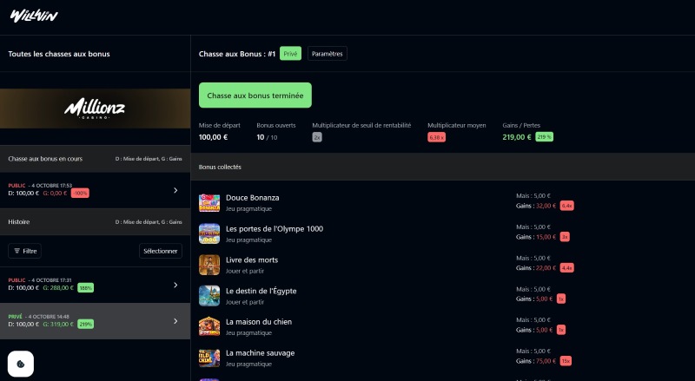Select Toutes les chasses aux bonus heading

[59, 54]
